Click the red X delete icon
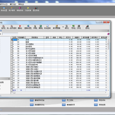 point(20,26)
